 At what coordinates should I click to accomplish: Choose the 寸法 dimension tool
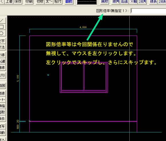(2, 47)
